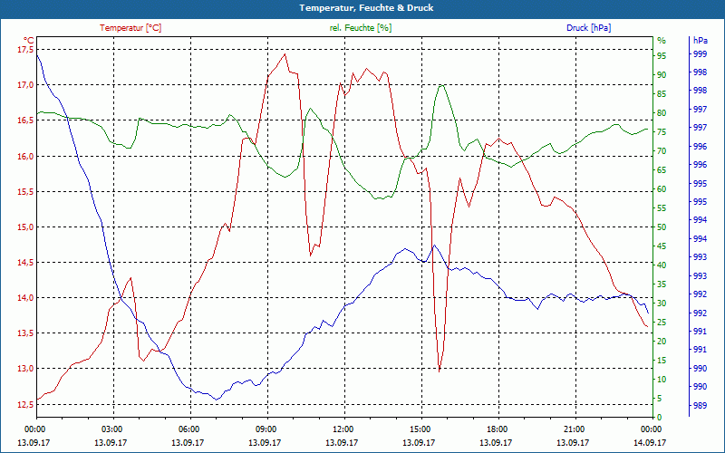Viewport: 725px width, 453px height.
Task: Click green humidity axis value '10'
Action: (662, 380)
